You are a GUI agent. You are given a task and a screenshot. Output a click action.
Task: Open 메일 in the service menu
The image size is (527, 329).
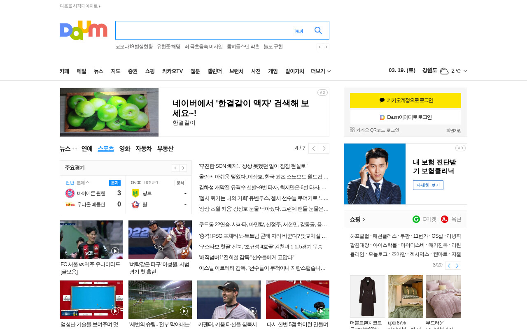82,71
